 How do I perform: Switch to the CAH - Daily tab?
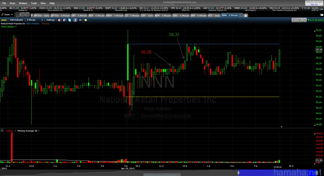tap(147, 16)
